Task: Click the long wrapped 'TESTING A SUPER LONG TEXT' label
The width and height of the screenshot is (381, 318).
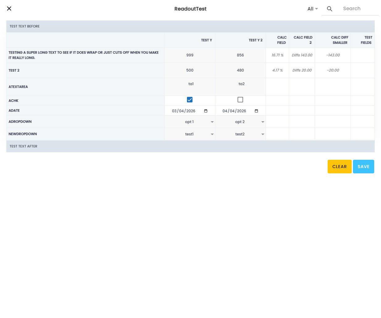Action: coord(84,55)
